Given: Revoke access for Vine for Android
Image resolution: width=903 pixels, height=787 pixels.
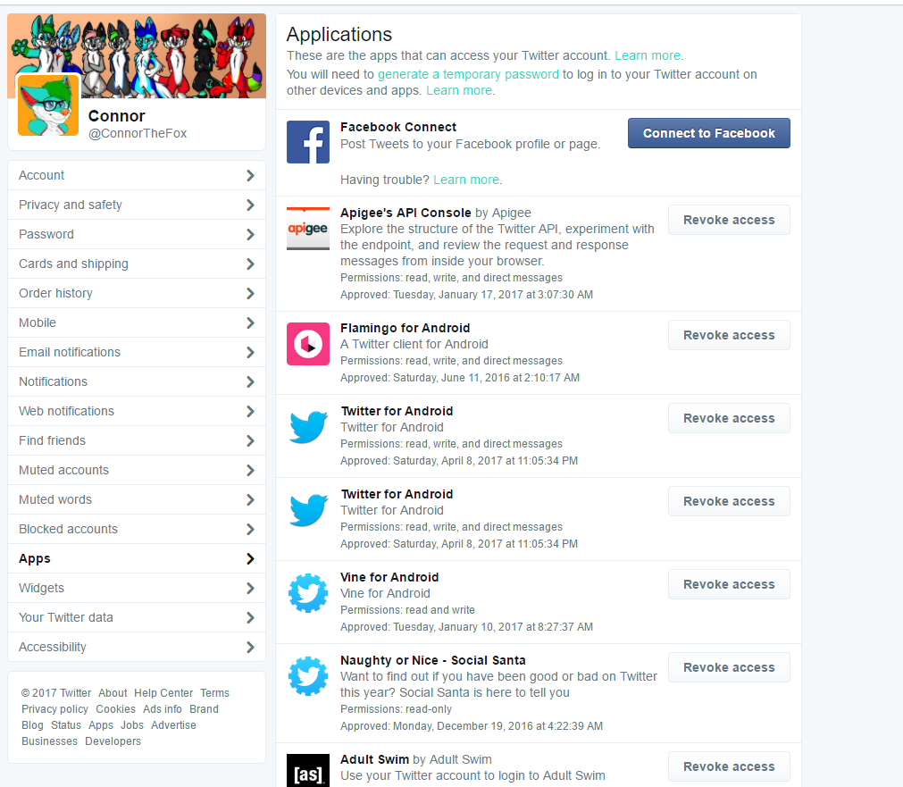Looking at the screenshot, I should pyautogui.click(x=729, y=584).
